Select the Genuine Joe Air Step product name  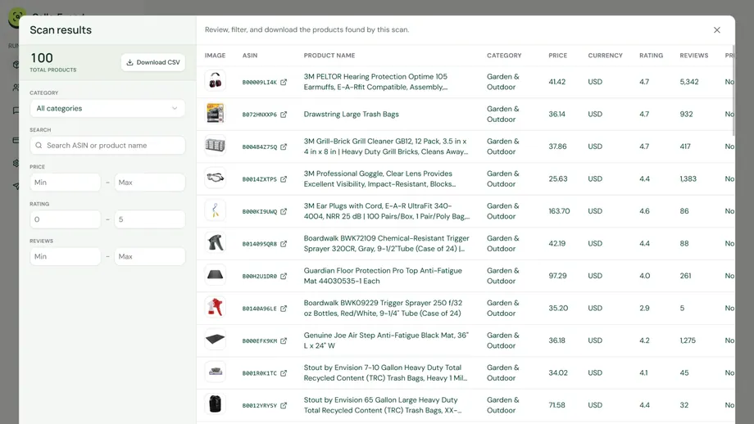(386, 341)
